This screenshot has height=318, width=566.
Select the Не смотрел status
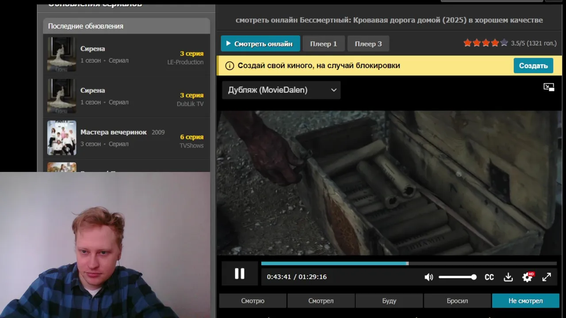pos(525,301)
